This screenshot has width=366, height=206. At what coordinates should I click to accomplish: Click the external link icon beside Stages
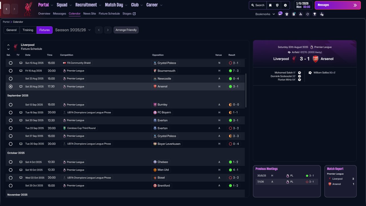tap(134, 14)
